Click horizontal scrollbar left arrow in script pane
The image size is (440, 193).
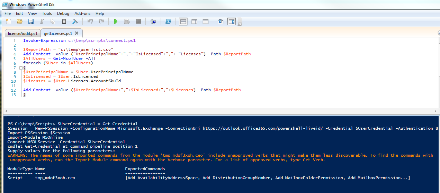pos(6,111)
